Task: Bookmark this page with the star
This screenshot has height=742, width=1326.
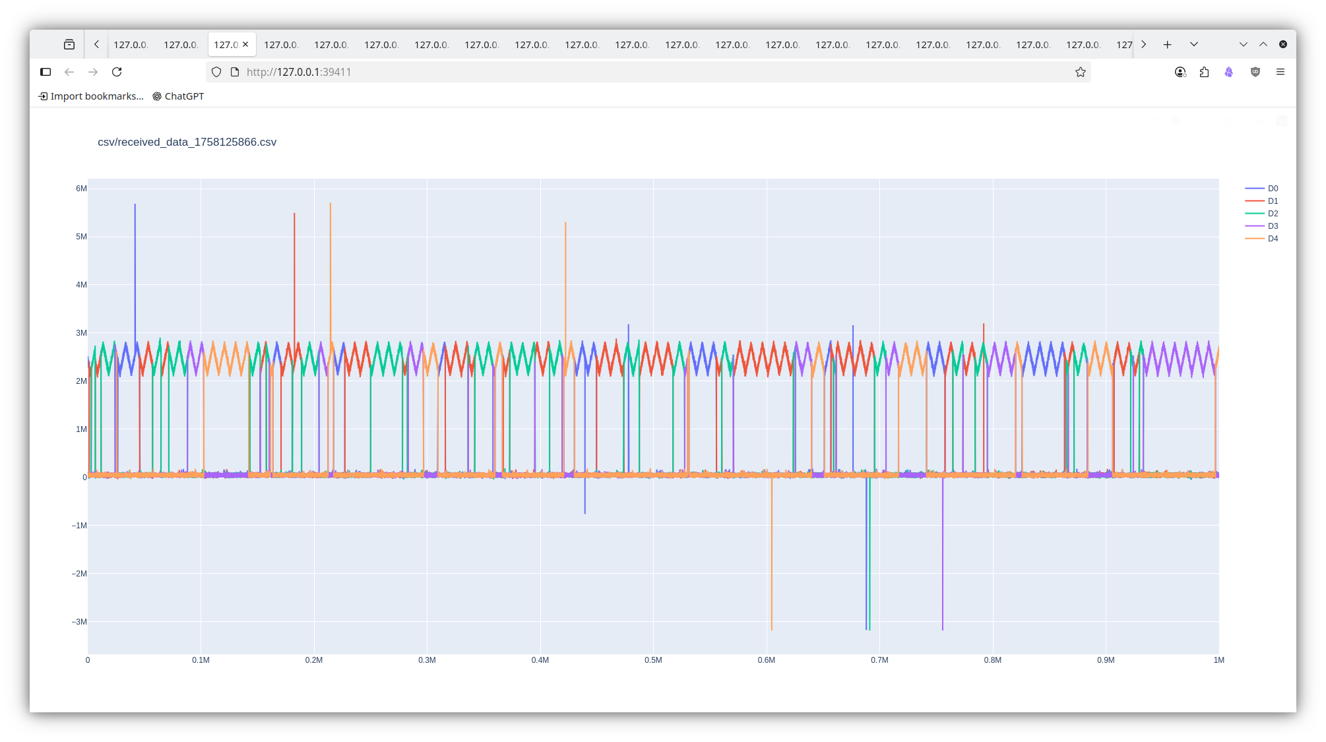Action: point(1080,72)
